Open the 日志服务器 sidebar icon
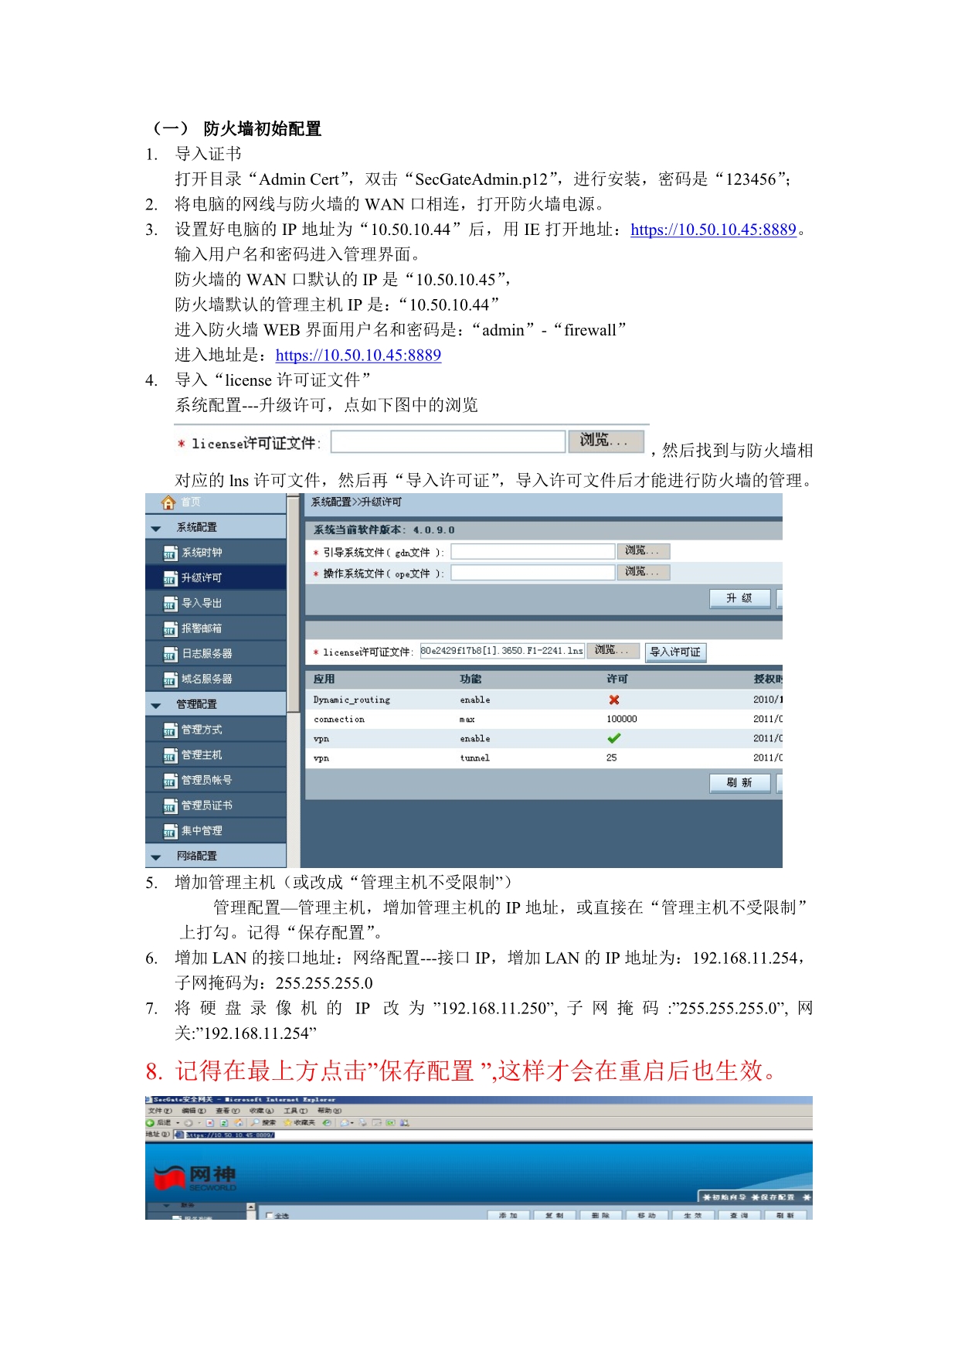 point(170,655)
